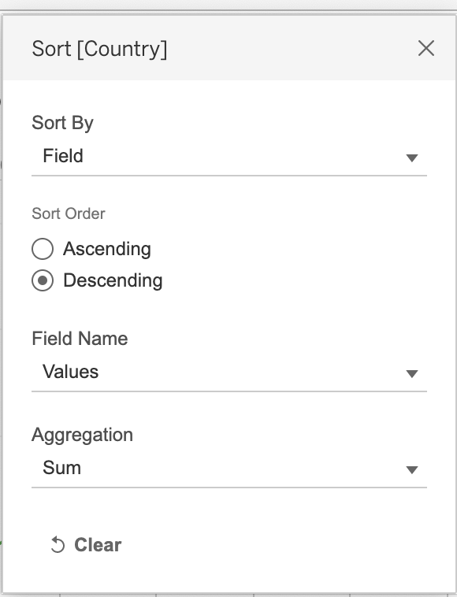The width and height of the screenshot is (457, 597).
Task: Close the Sort [Country] dialog
Action: (425, 48)
